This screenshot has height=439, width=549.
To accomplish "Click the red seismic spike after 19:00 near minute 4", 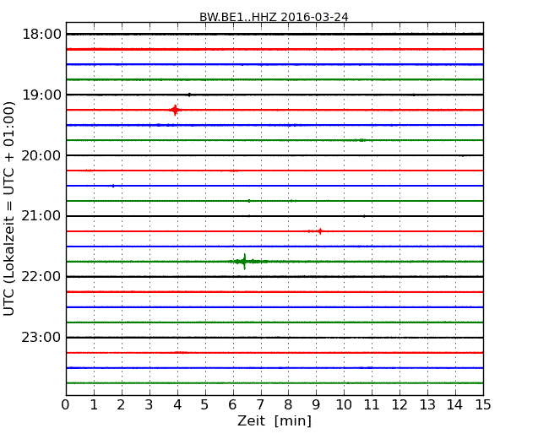I will point(175,110).
